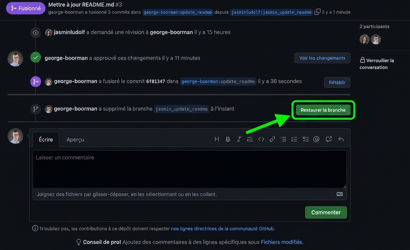Insert a quote block in the comment
This screenshot has height=250, width=410.
250,139
